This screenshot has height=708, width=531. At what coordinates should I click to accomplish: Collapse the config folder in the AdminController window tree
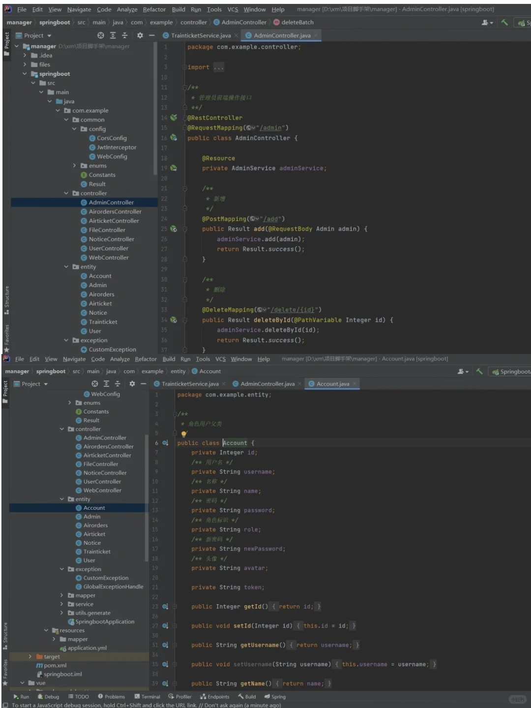[75, 129]
